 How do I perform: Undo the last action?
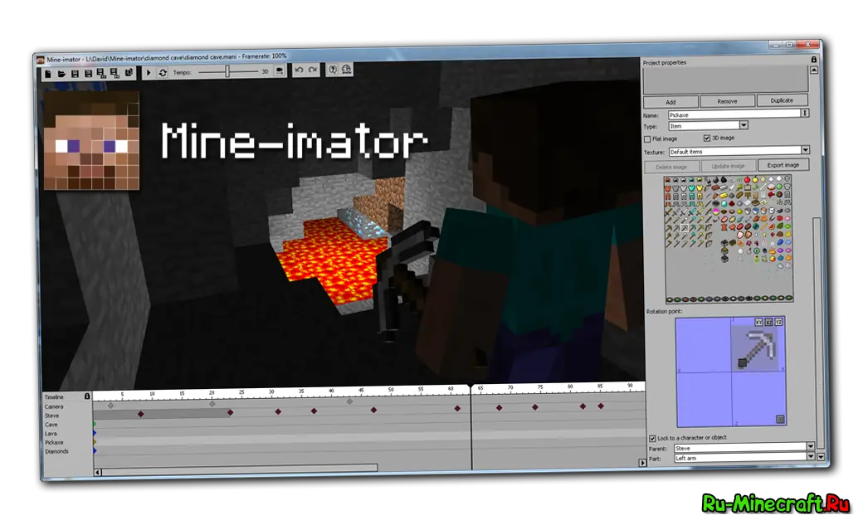pos(299,70)
